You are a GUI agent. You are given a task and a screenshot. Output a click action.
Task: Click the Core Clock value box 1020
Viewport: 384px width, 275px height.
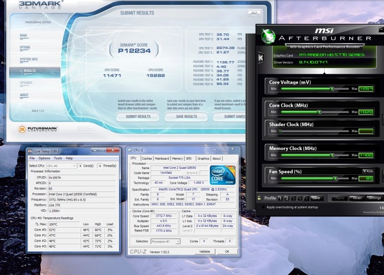pos(366,112)
